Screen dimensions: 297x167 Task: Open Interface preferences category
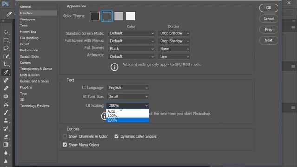38,13
